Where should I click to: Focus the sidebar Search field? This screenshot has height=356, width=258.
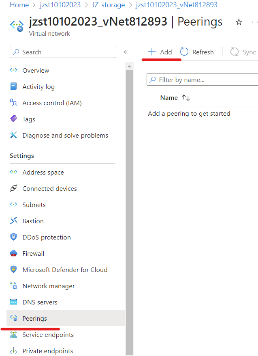point(63,52)
